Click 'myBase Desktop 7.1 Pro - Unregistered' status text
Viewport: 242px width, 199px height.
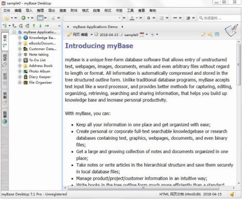tap(34, 194)
